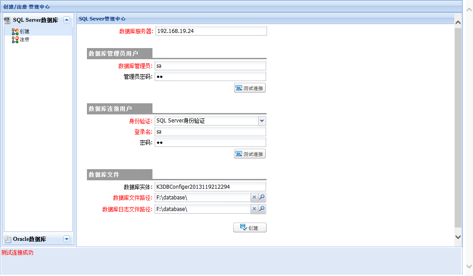
Task: Browse for 数据库文件路径 with magnifier icon
Action: click(262, 197)
